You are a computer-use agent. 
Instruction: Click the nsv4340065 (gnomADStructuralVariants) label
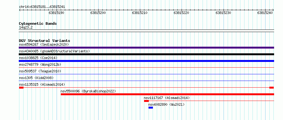click(x=54, y=51)
